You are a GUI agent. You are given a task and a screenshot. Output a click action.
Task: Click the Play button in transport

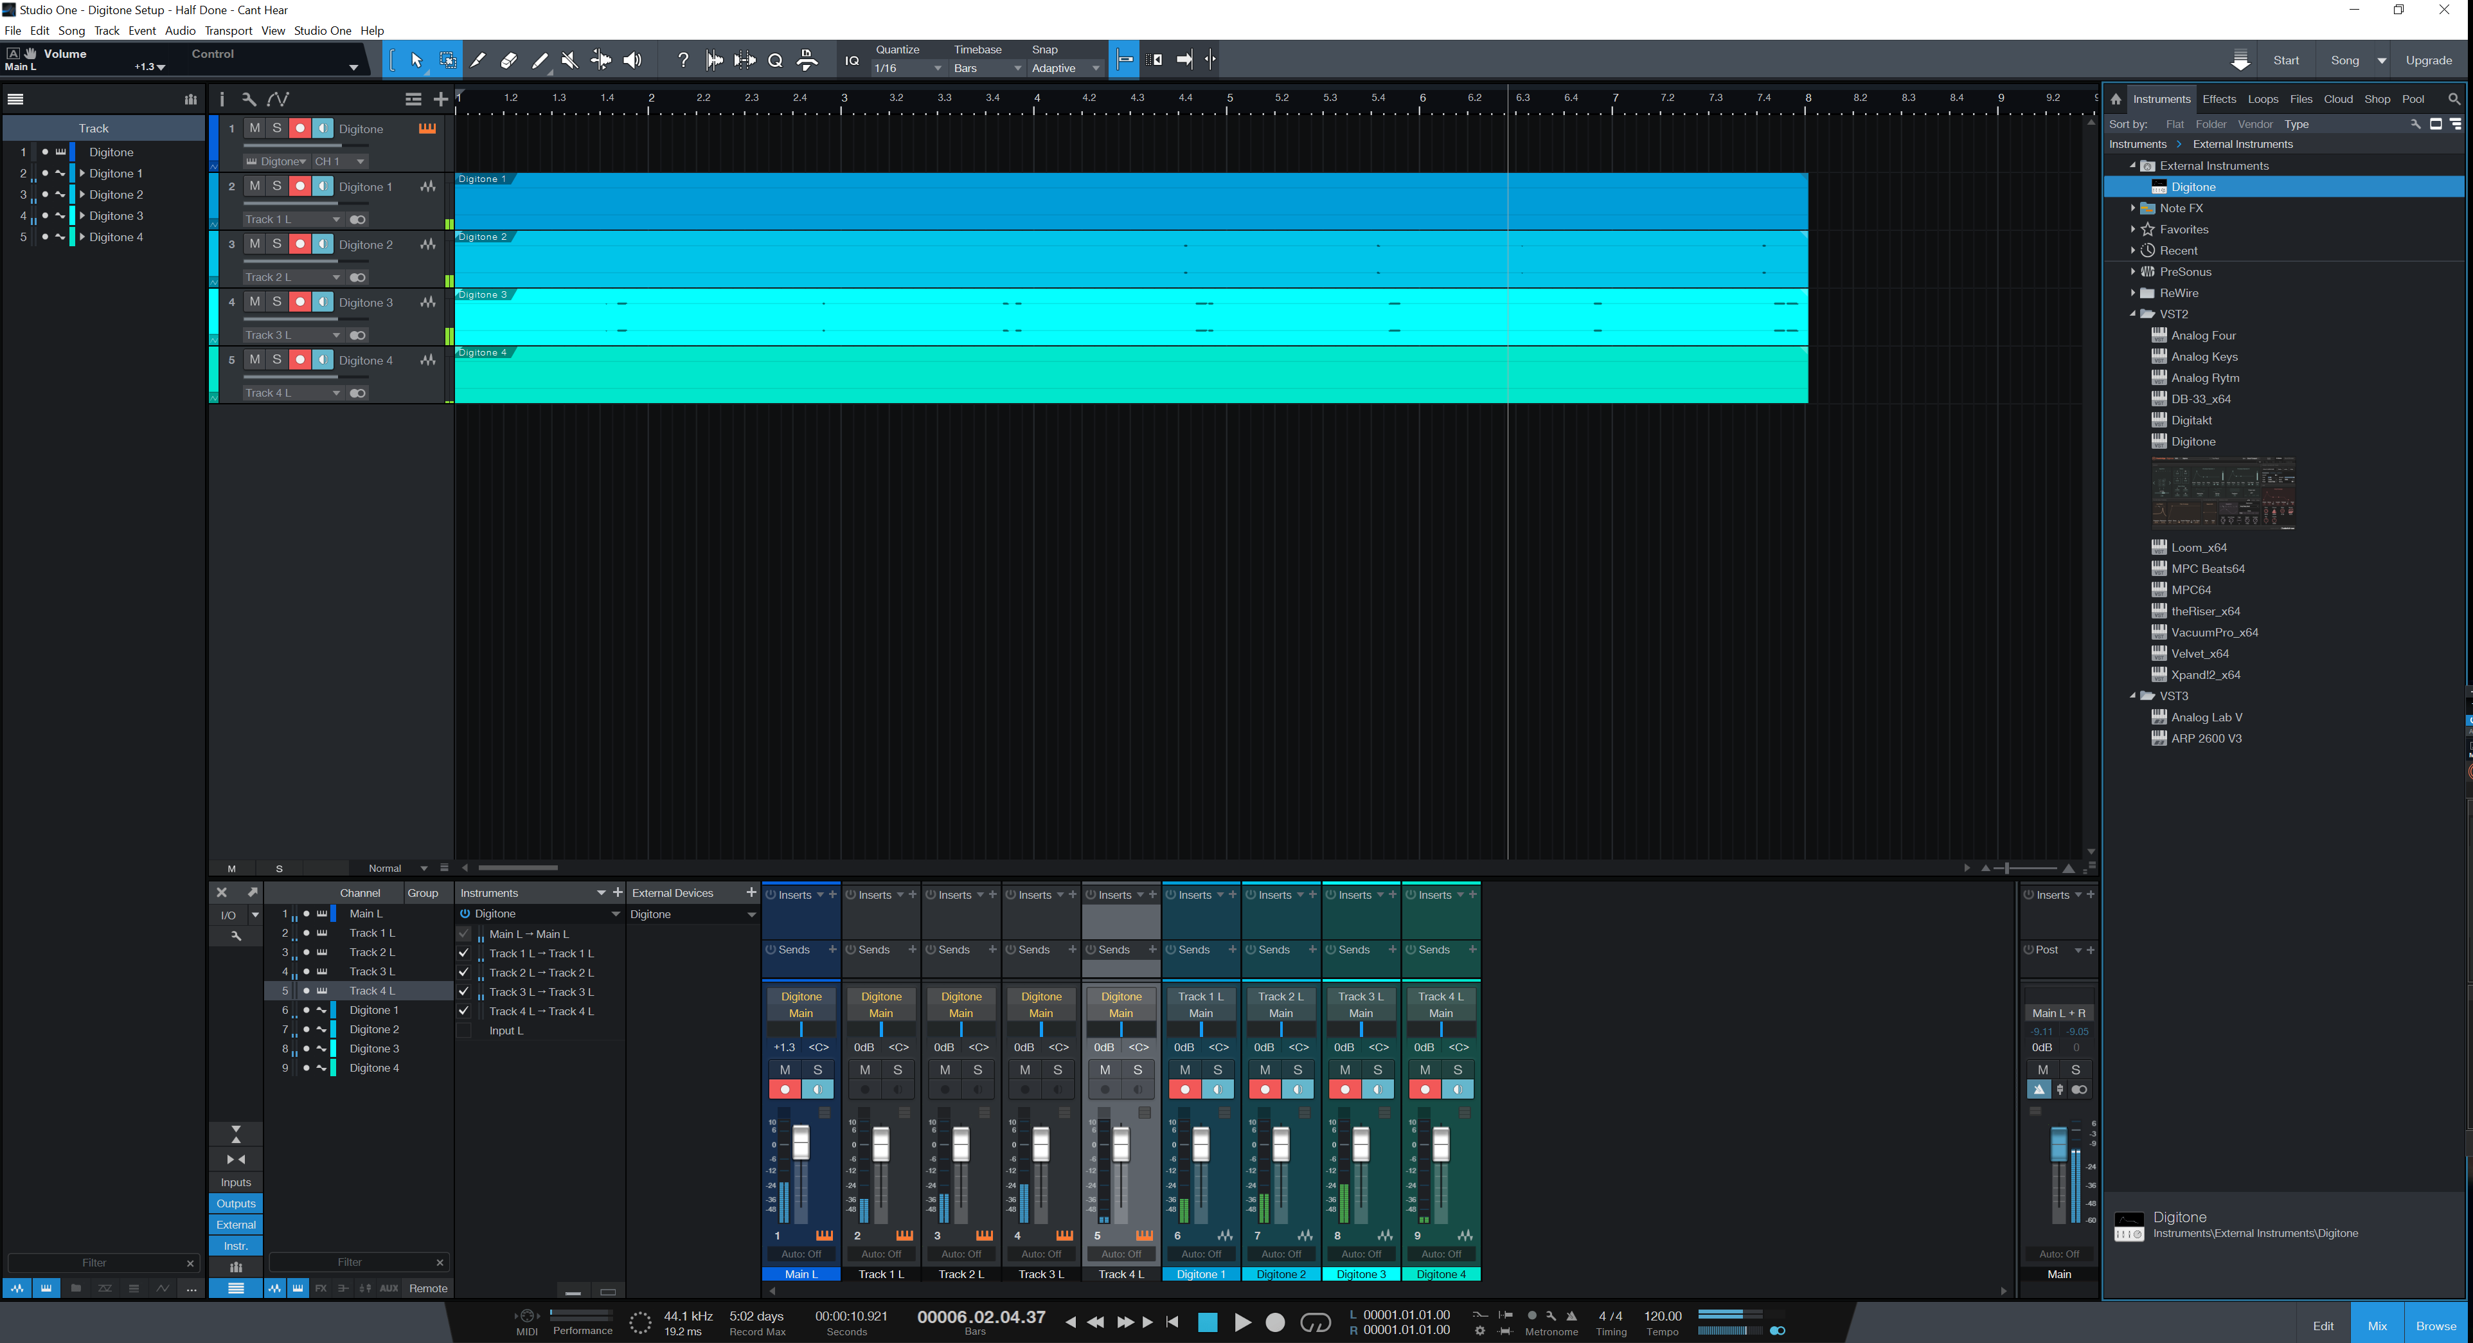coord(1241,1323)
